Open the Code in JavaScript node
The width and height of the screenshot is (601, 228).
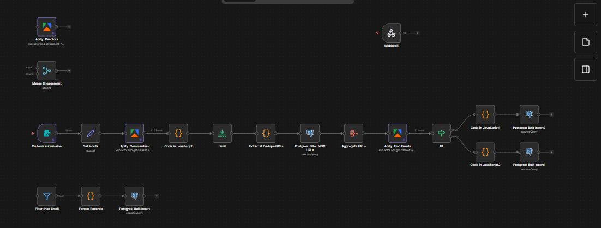point(178,133)
